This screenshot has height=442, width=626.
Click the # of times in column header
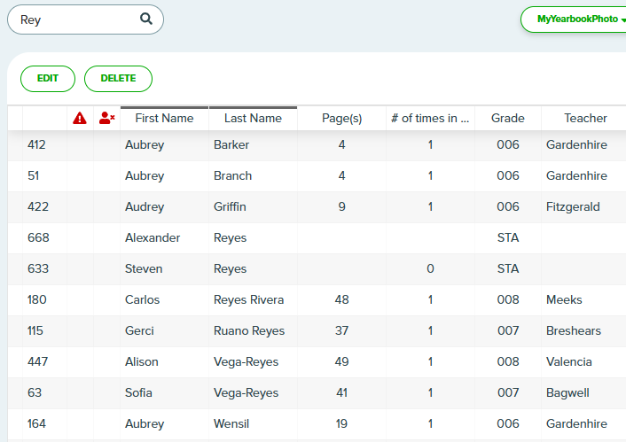click(430, 118)
